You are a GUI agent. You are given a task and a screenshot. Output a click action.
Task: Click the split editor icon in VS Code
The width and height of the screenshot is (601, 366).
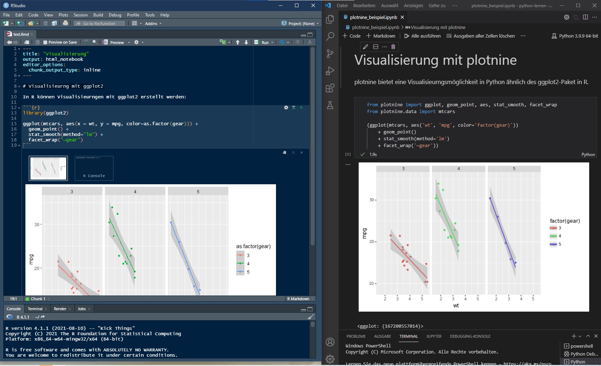coord(585,17)
